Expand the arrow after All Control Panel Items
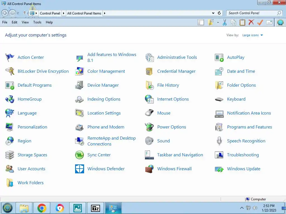The height and width of the screenshot is (214, 286). click(104, 13)
